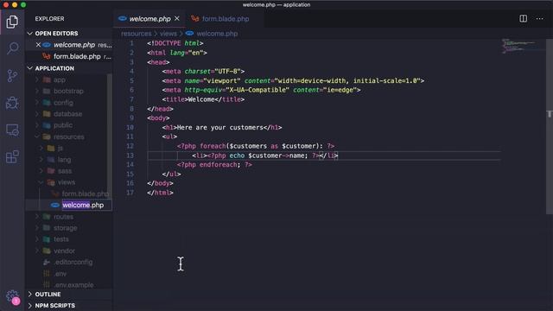This screenshot has width=553, height=311.
Task: Collapse the resources folder
Action: [67, 136]
